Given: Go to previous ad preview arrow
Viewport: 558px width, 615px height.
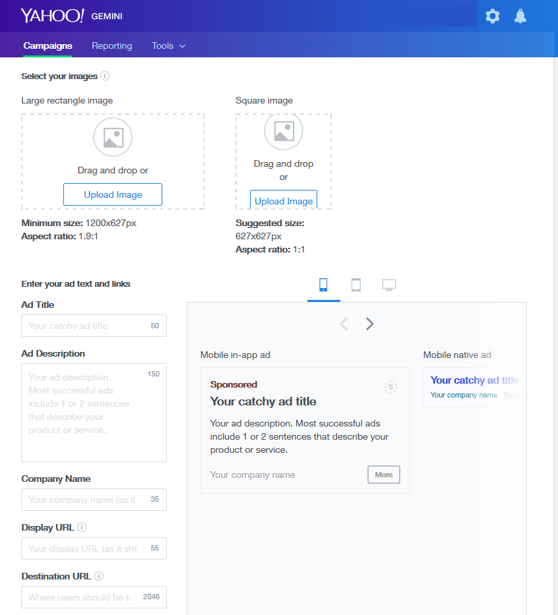Looking at the screenshot, I should pos(344,324).
